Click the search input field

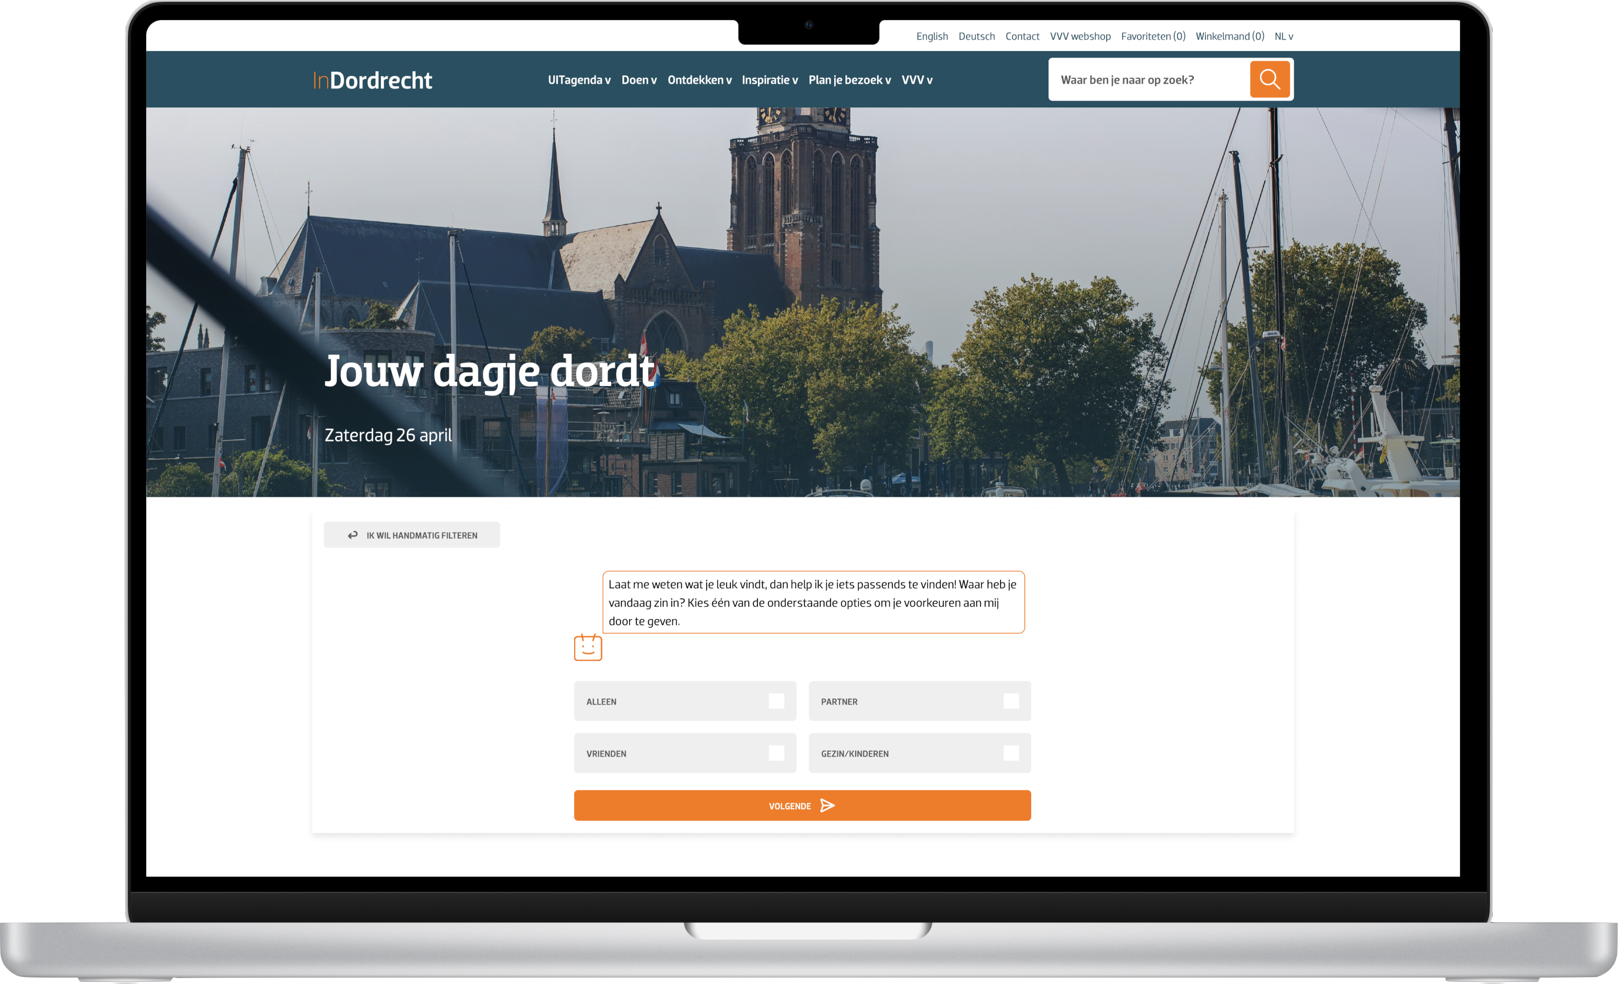click(1149, 79)
